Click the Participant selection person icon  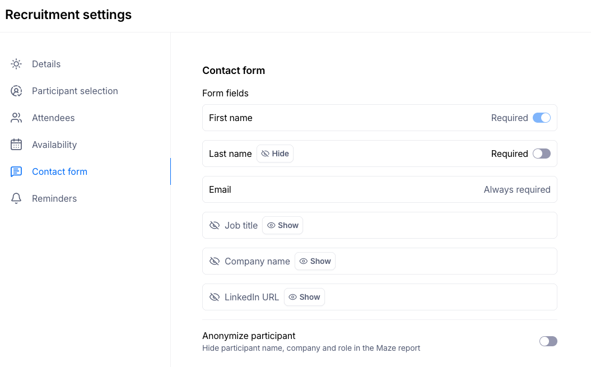(x=16, y=91)
